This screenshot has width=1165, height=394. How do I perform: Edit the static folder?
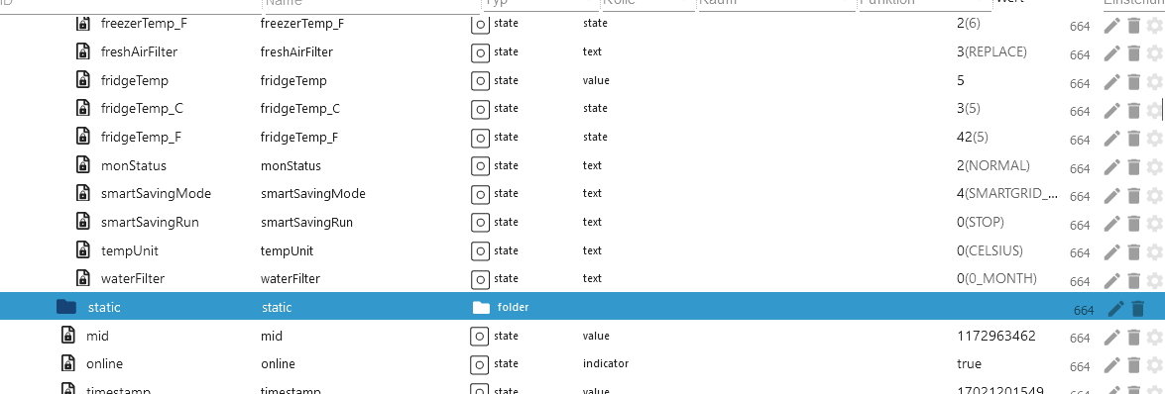click(1116, 309)
